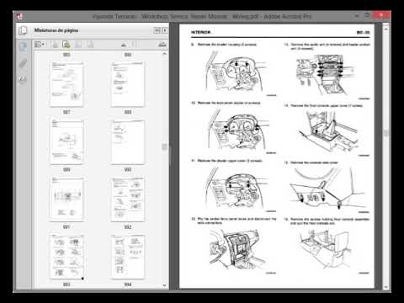Open the Signatures pen panel icon
Screen dimensions: 404x303
23,79
